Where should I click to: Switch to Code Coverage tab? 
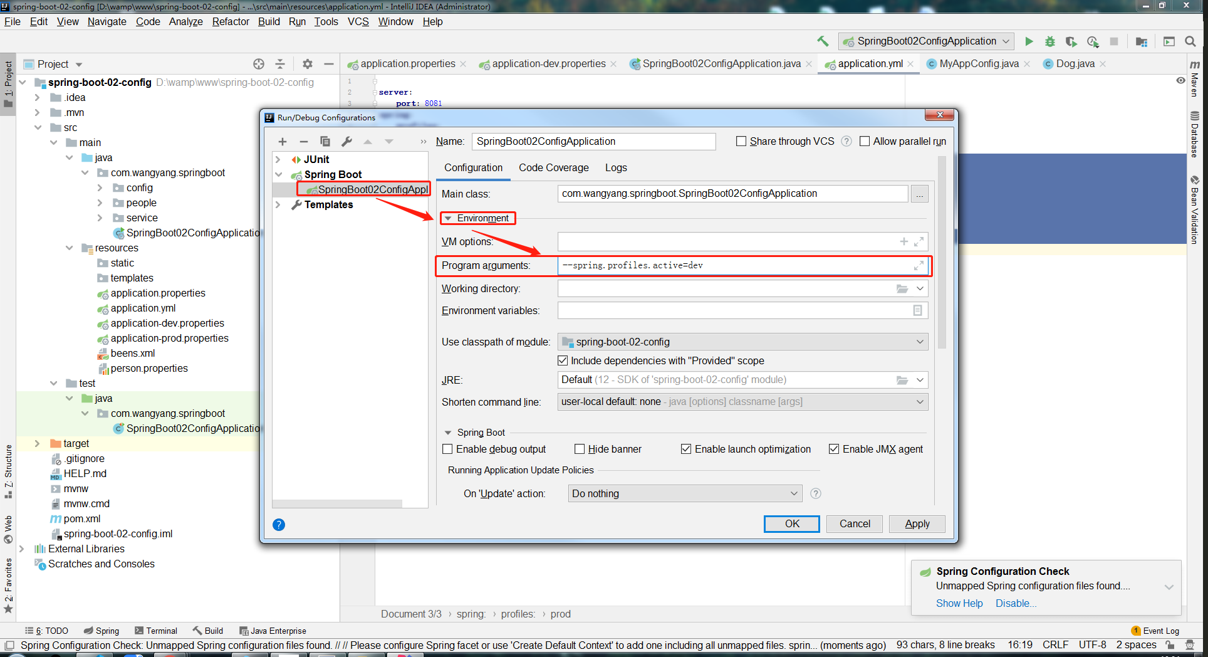click(554, 168)
